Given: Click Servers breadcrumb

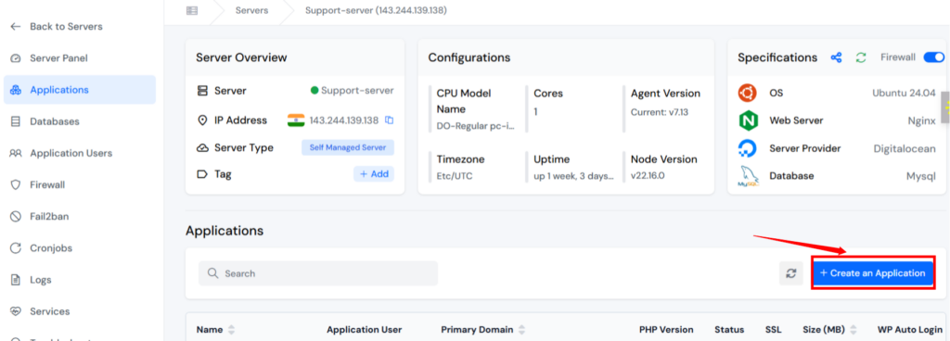Looking at the screenshot, I should point(252,10).
